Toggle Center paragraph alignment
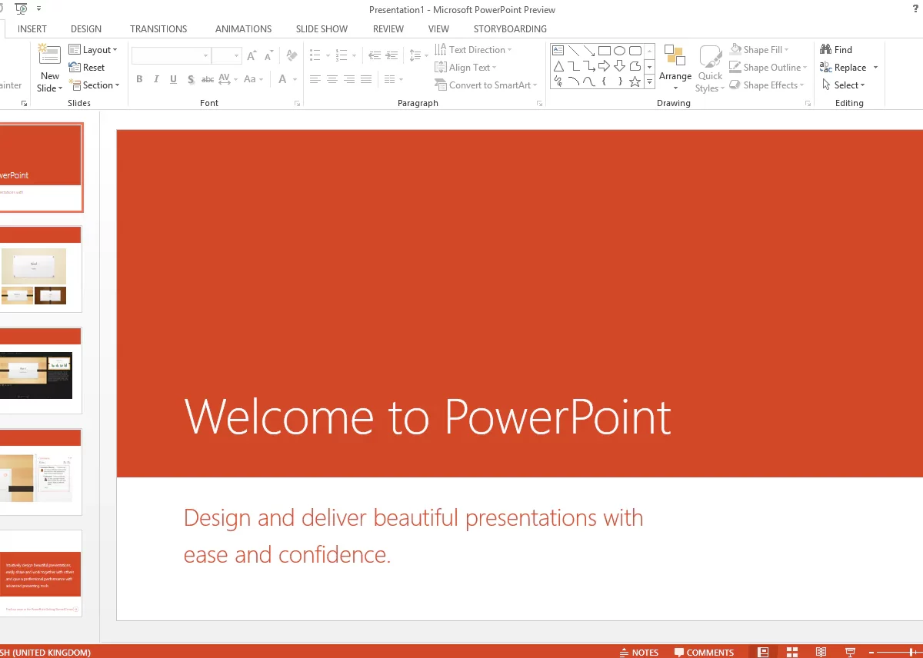This screenshot has height=658, width=923. 332,79
